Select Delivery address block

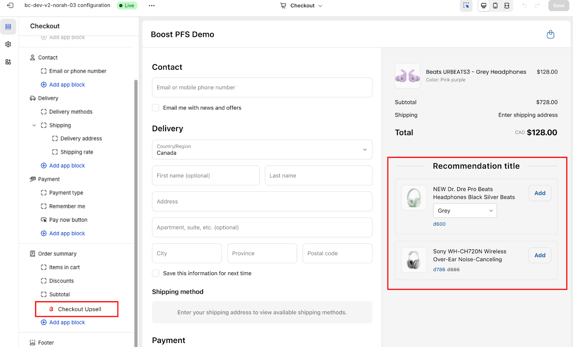[81, 138]
